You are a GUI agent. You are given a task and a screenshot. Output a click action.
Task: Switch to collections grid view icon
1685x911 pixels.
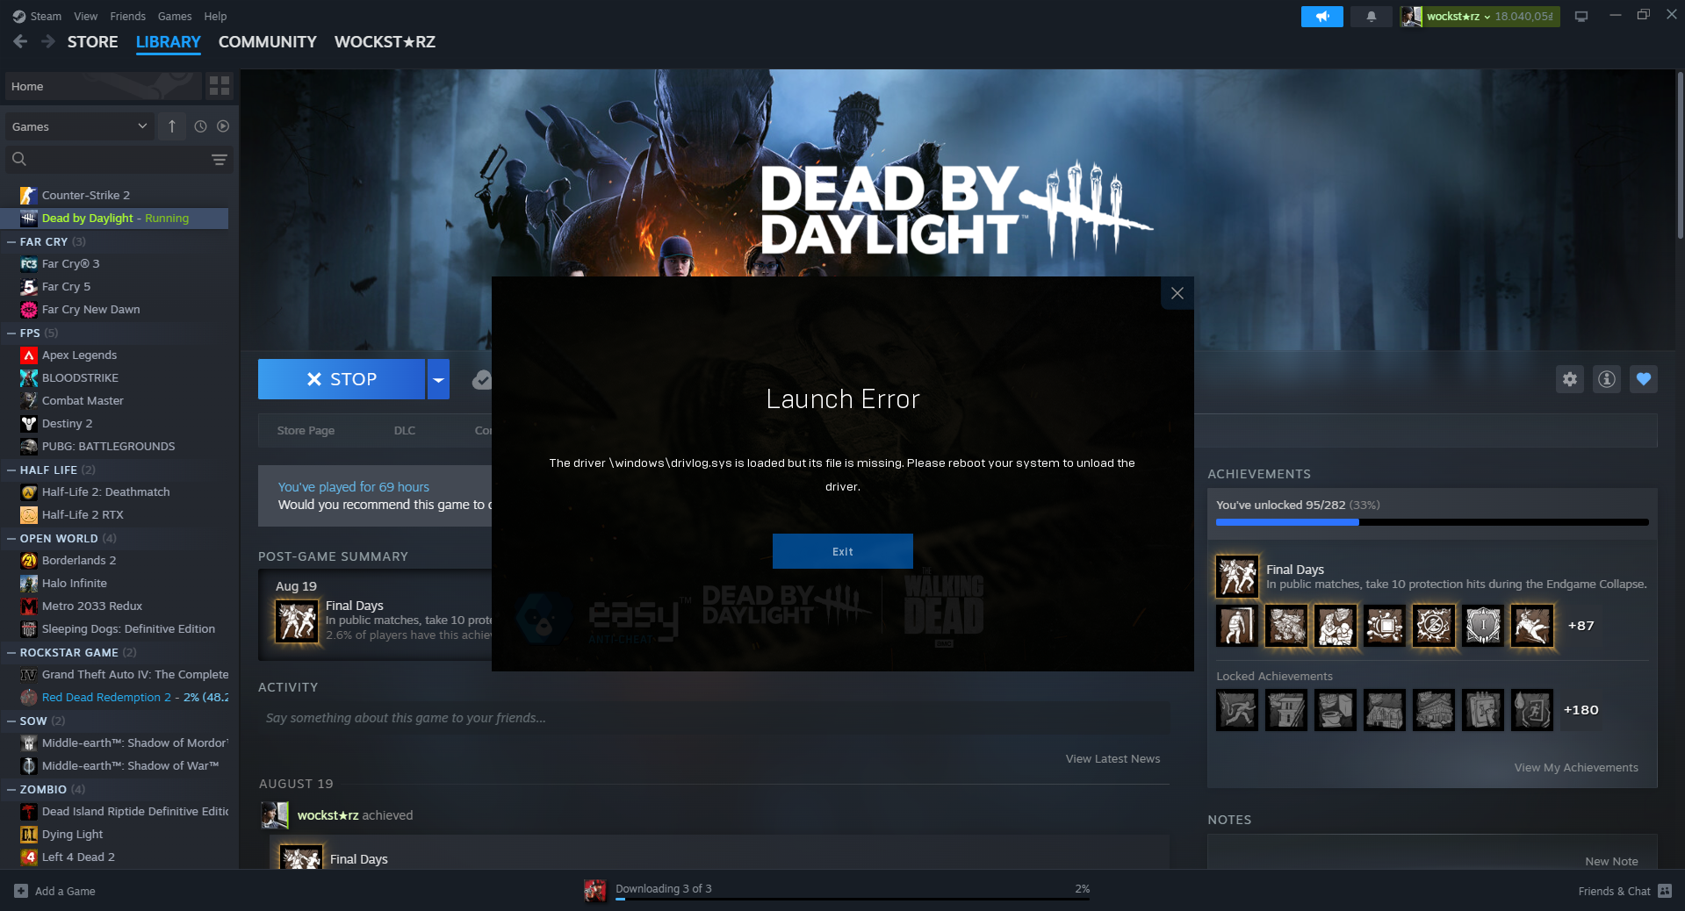click(x=220, y=86)
